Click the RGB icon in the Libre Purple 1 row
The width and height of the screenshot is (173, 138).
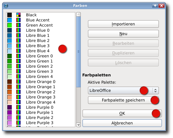[18, 112]
